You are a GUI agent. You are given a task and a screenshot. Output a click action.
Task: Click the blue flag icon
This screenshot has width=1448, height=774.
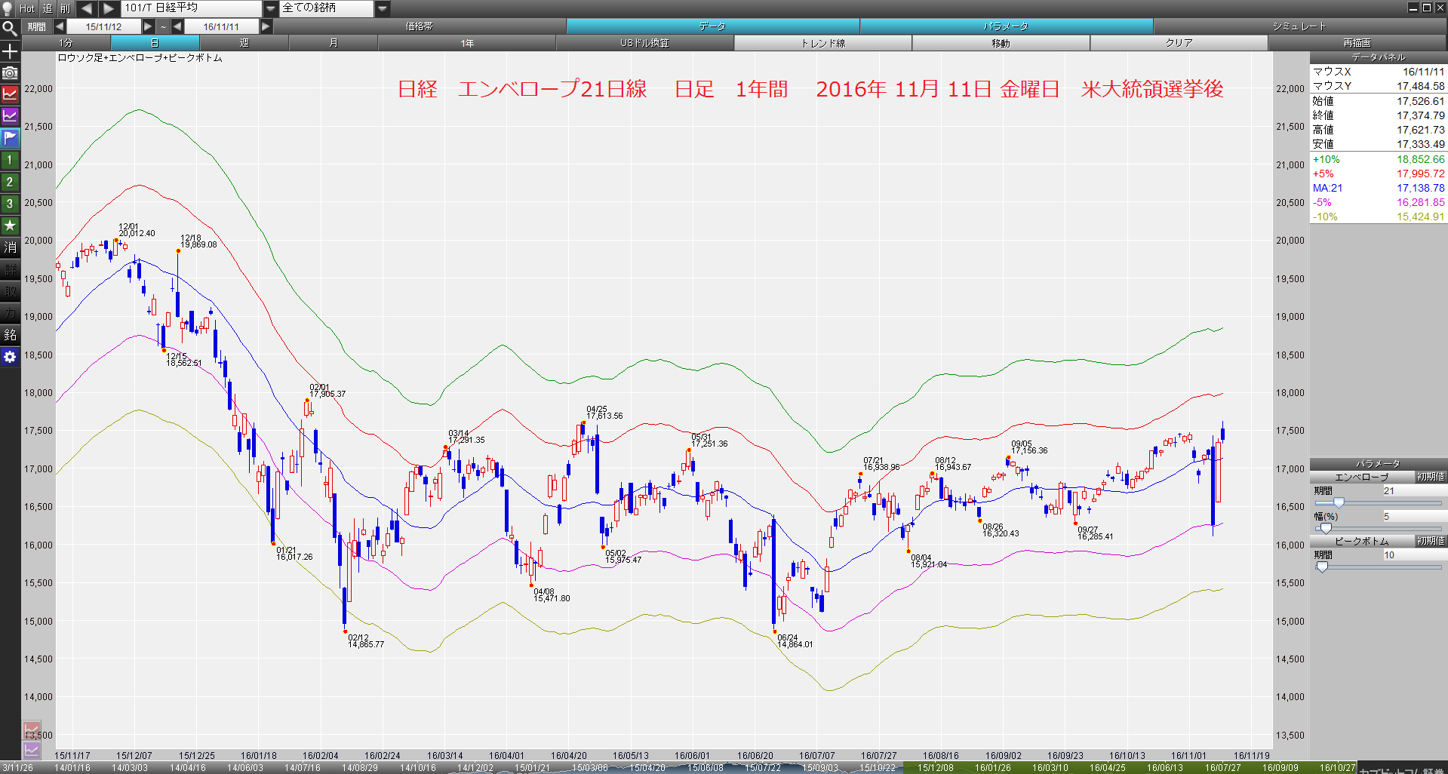click(x=10, y=138)
